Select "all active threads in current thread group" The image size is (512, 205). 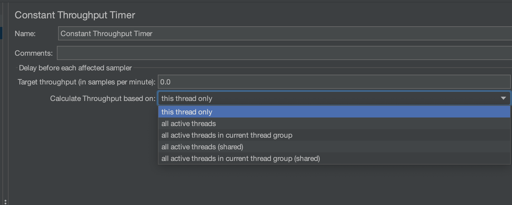pos(226,135)
